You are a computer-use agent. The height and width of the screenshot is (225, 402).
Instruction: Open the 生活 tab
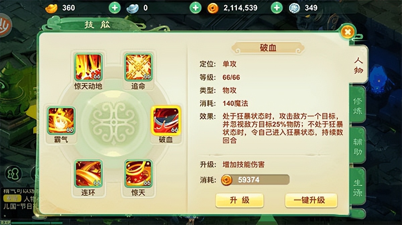[x=357, y=187]
